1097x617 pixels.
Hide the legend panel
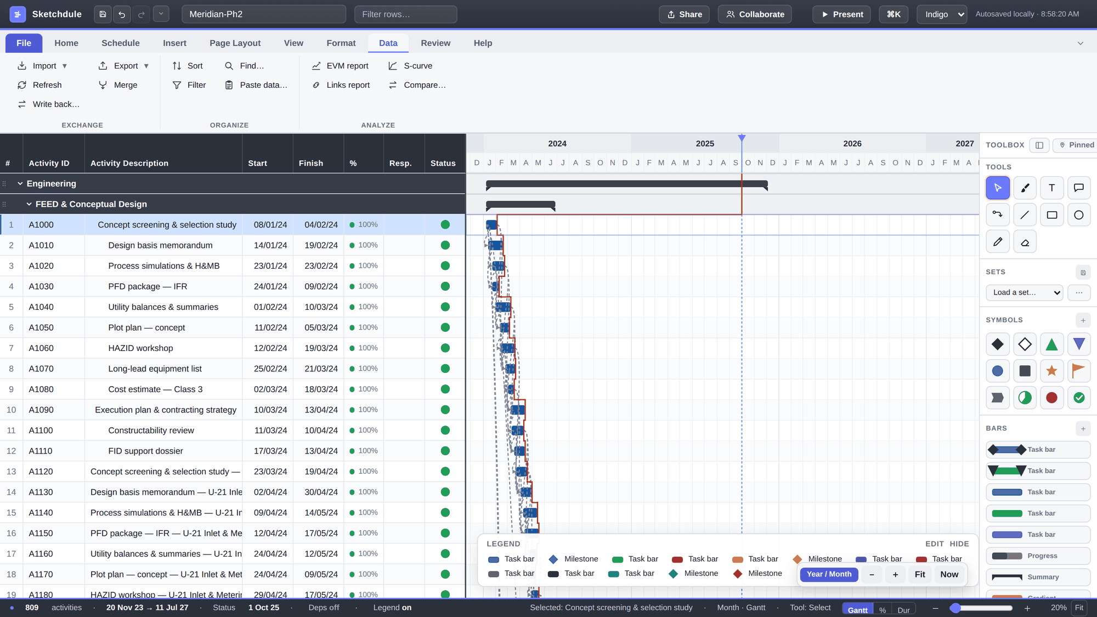(x=959, y=544)
